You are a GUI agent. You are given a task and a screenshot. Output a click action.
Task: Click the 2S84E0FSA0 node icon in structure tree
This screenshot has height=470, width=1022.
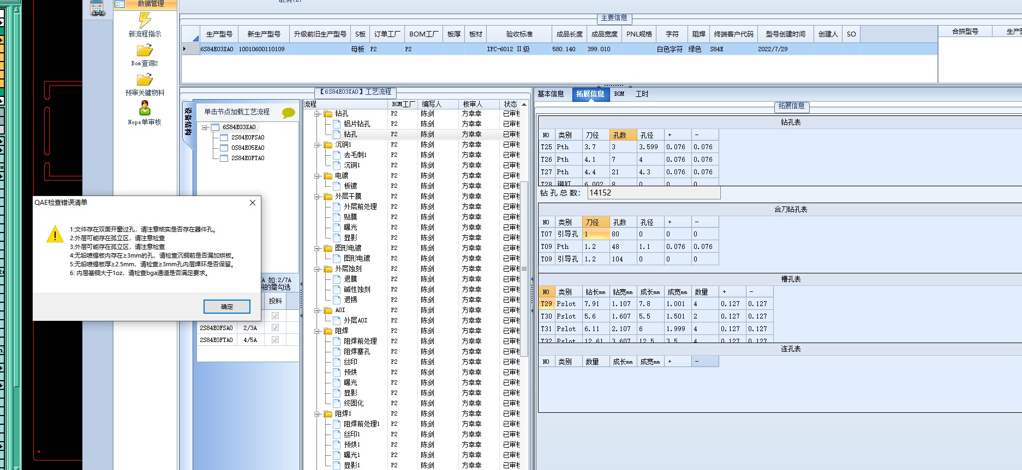coord(224,138)
